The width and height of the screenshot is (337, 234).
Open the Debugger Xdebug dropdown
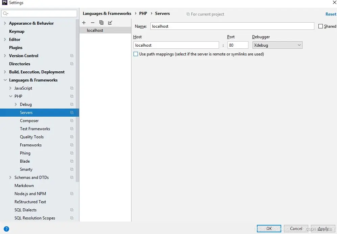coord(277,45)
